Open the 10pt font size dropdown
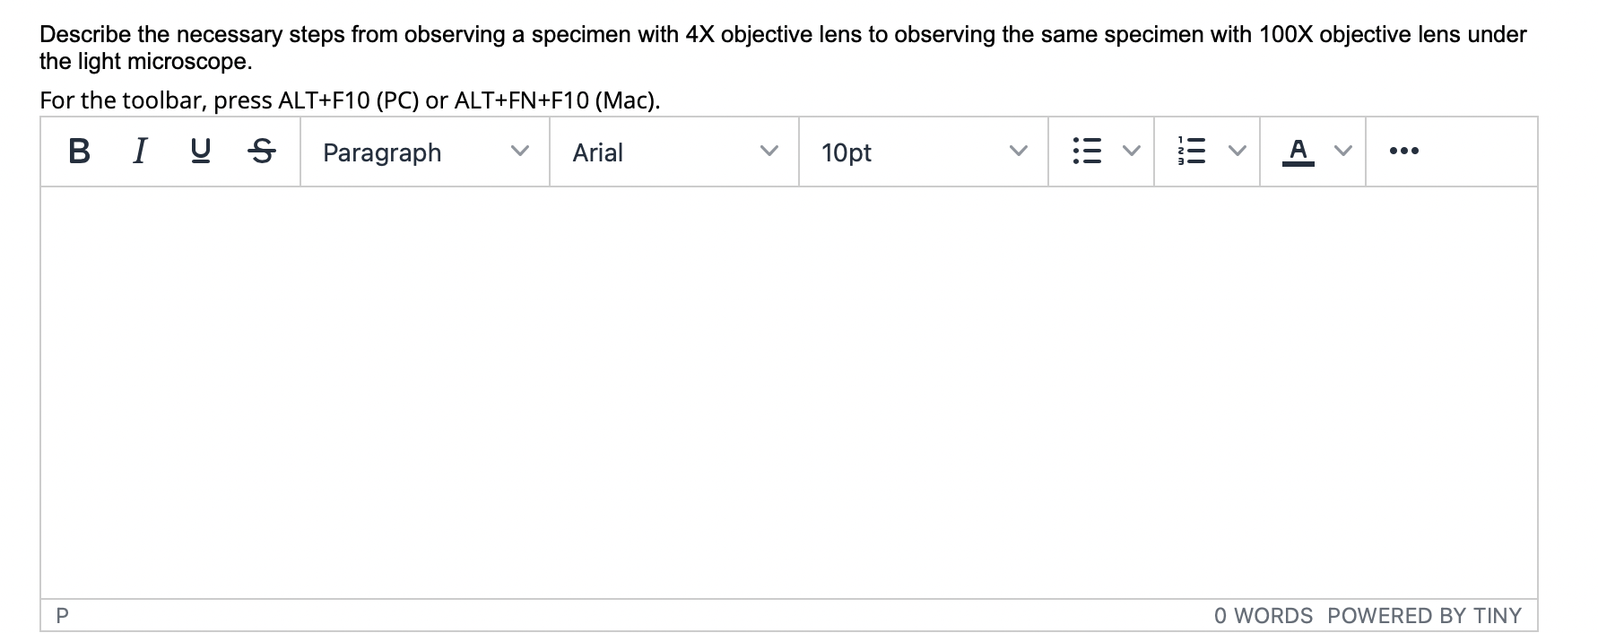The image size is (1598, 633). pos(923,152)
